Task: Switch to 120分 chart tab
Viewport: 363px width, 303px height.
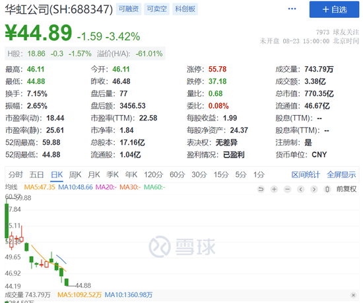Action: click(154, 175)
